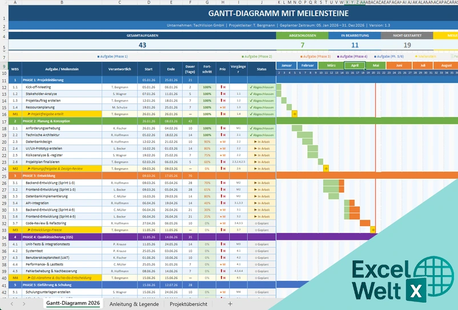Click the next sheet navigation arrow
The width and height of the screenshot is (458, 310).
click(23, 304)
